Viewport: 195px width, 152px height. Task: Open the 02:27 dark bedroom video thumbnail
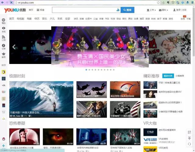tap(92, 137)
